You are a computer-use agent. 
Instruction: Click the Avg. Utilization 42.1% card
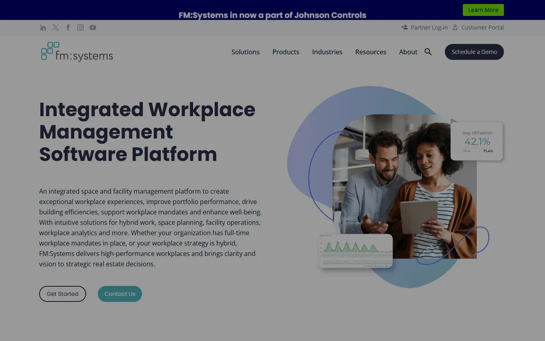tap(477, 141)
